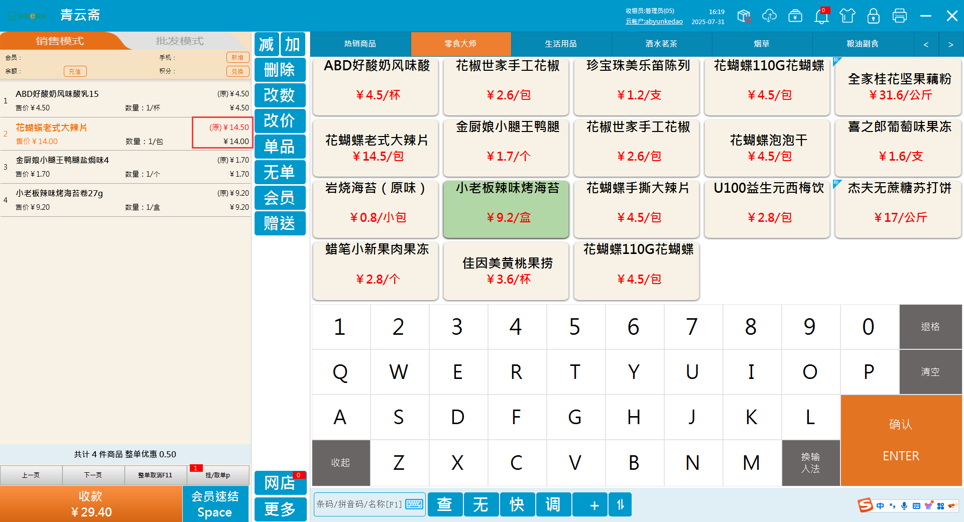Screen dimensions: 964x522
Task: Toggle Sogou Chinese/English input mode
Action: (x=880, y=506)
